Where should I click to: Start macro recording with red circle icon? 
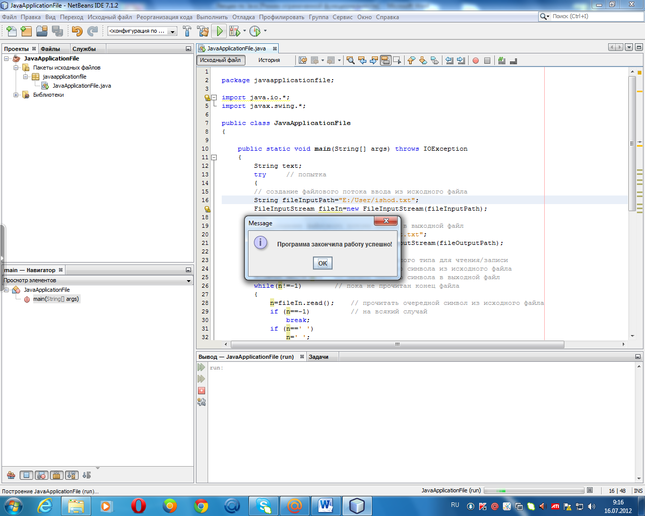[x=475, y=60]
